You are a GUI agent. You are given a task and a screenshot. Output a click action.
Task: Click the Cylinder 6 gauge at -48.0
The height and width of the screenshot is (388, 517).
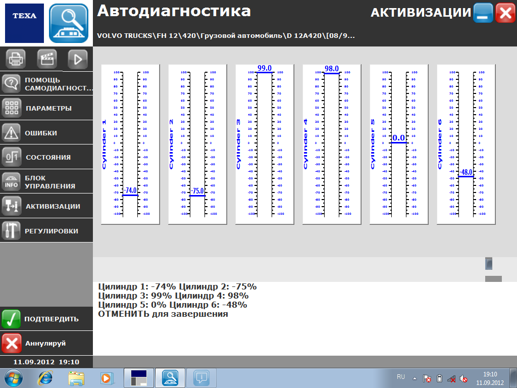(466, 144)
